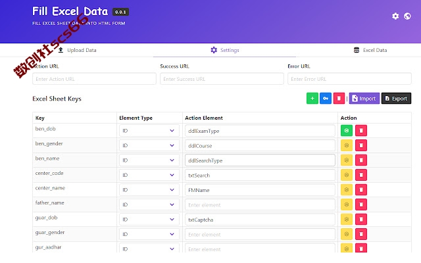Edit the FMName action element field
421x263 pixels.
coord(260,190)
